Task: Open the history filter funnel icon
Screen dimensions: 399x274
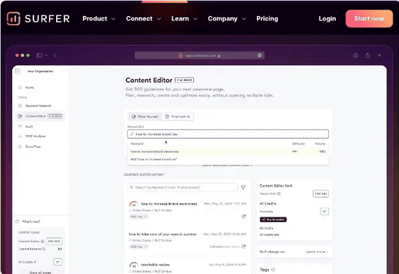Action: coord(243,187)
